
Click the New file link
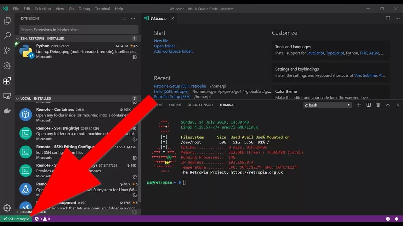point(161,41)
